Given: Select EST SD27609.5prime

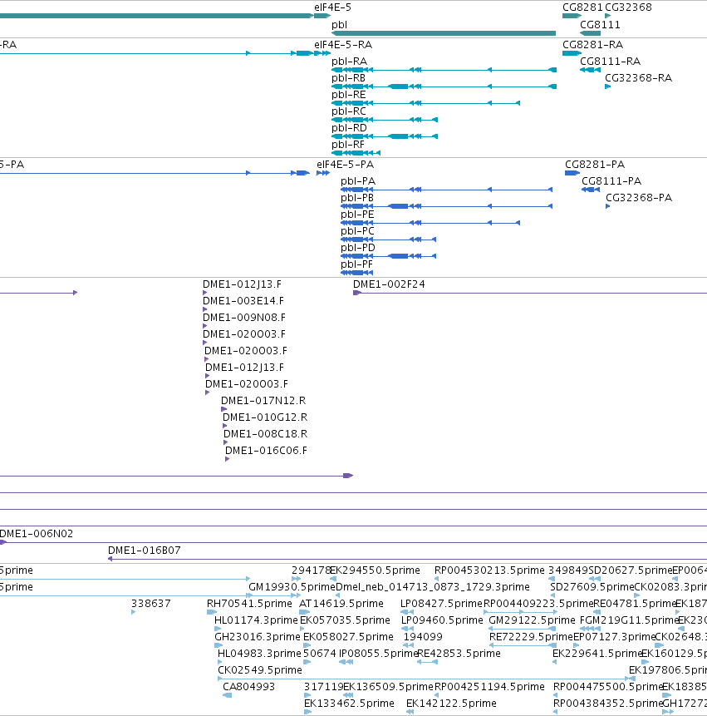Looking at the screenshot, I should click(552, 595).
